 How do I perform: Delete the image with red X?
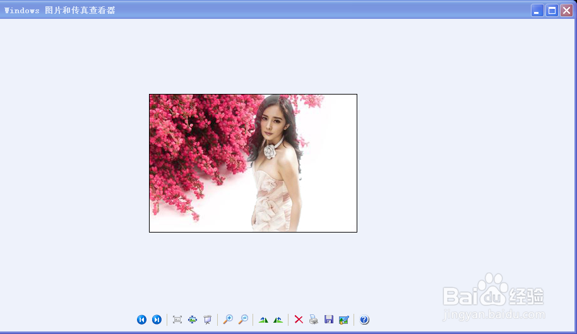tap(299, 320)
